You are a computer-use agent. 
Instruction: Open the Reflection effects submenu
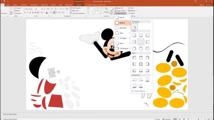tap(122, 28)
